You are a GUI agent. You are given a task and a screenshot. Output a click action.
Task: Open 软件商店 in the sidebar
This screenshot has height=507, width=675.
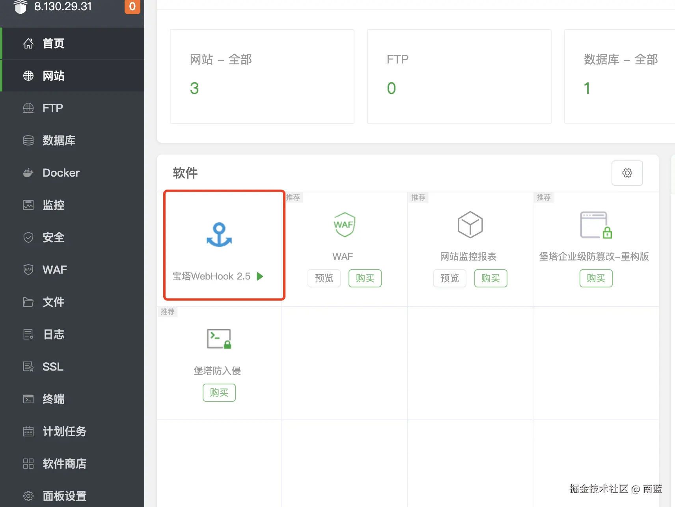pyautogui.click(x=72, y=464)
